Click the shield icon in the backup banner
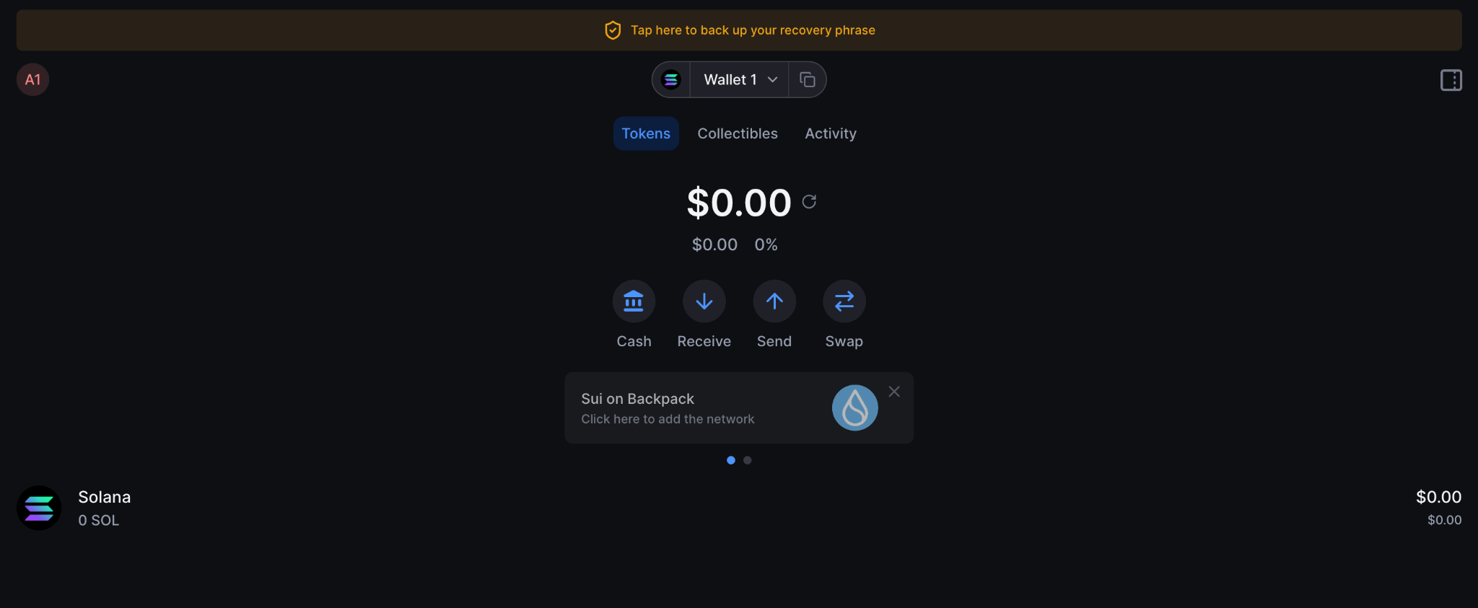 (613, 30)
